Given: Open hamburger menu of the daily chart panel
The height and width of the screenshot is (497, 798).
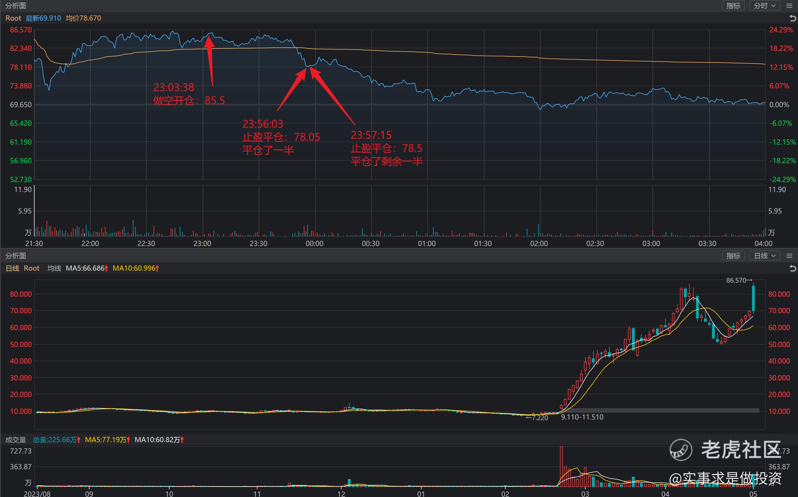Looking at the screenshot, I should click(789, 256).
